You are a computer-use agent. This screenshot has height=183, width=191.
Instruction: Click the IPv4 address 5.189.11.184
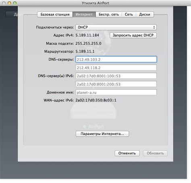coord(87,35)
